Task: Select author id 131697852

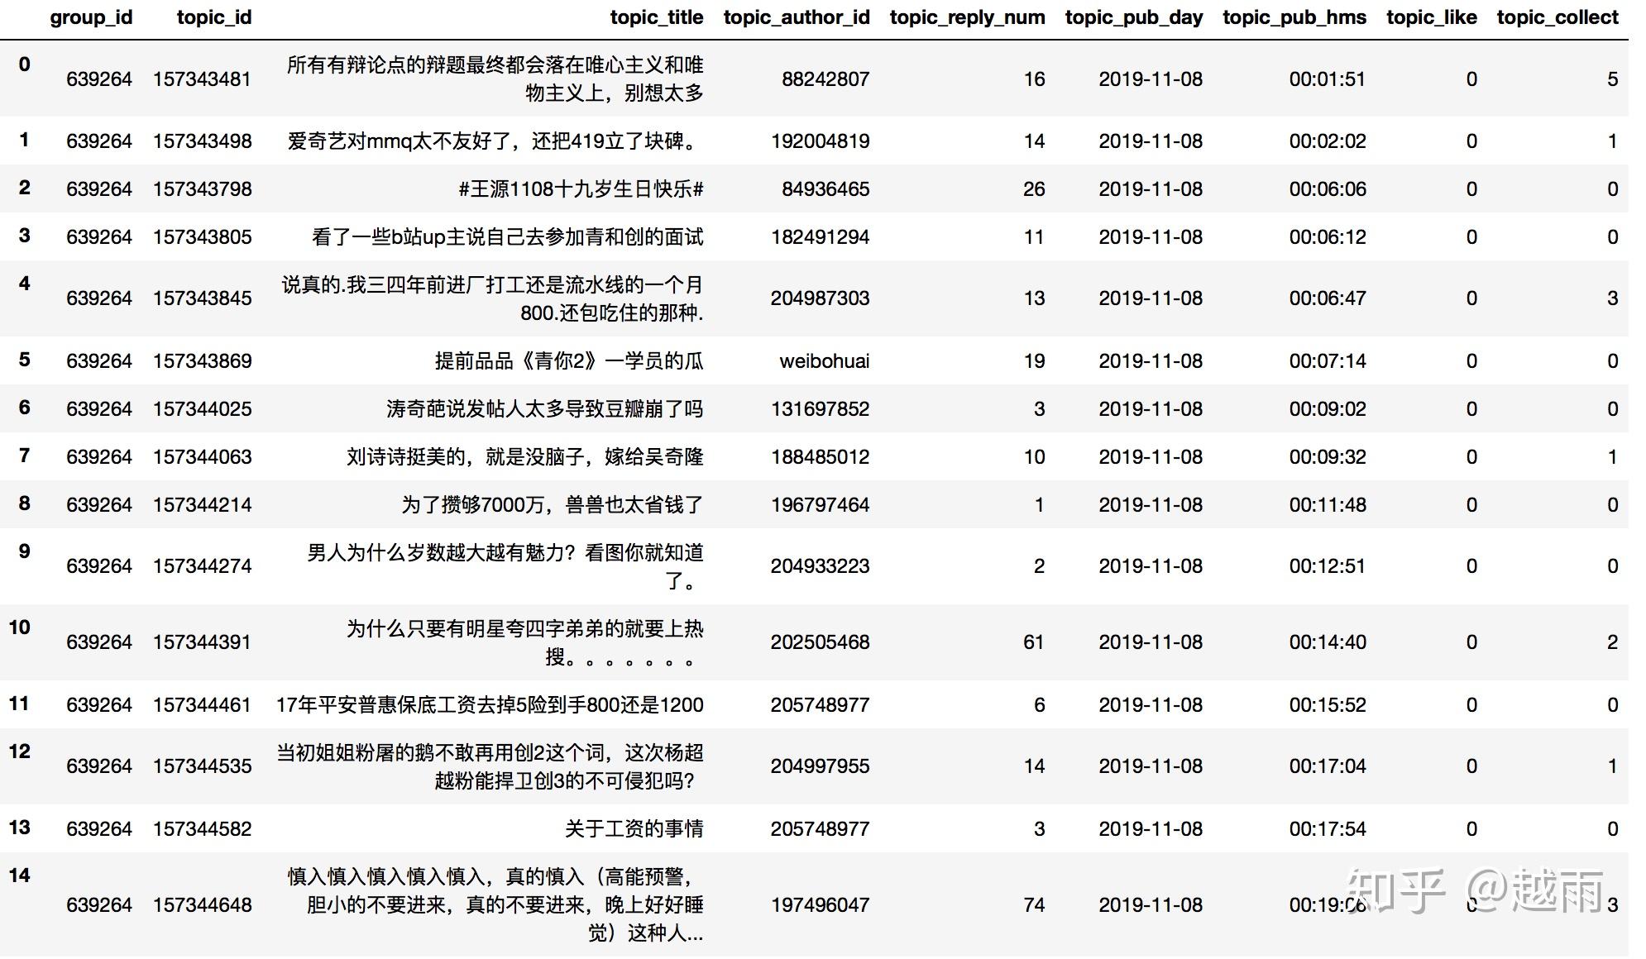Action: 821,409
